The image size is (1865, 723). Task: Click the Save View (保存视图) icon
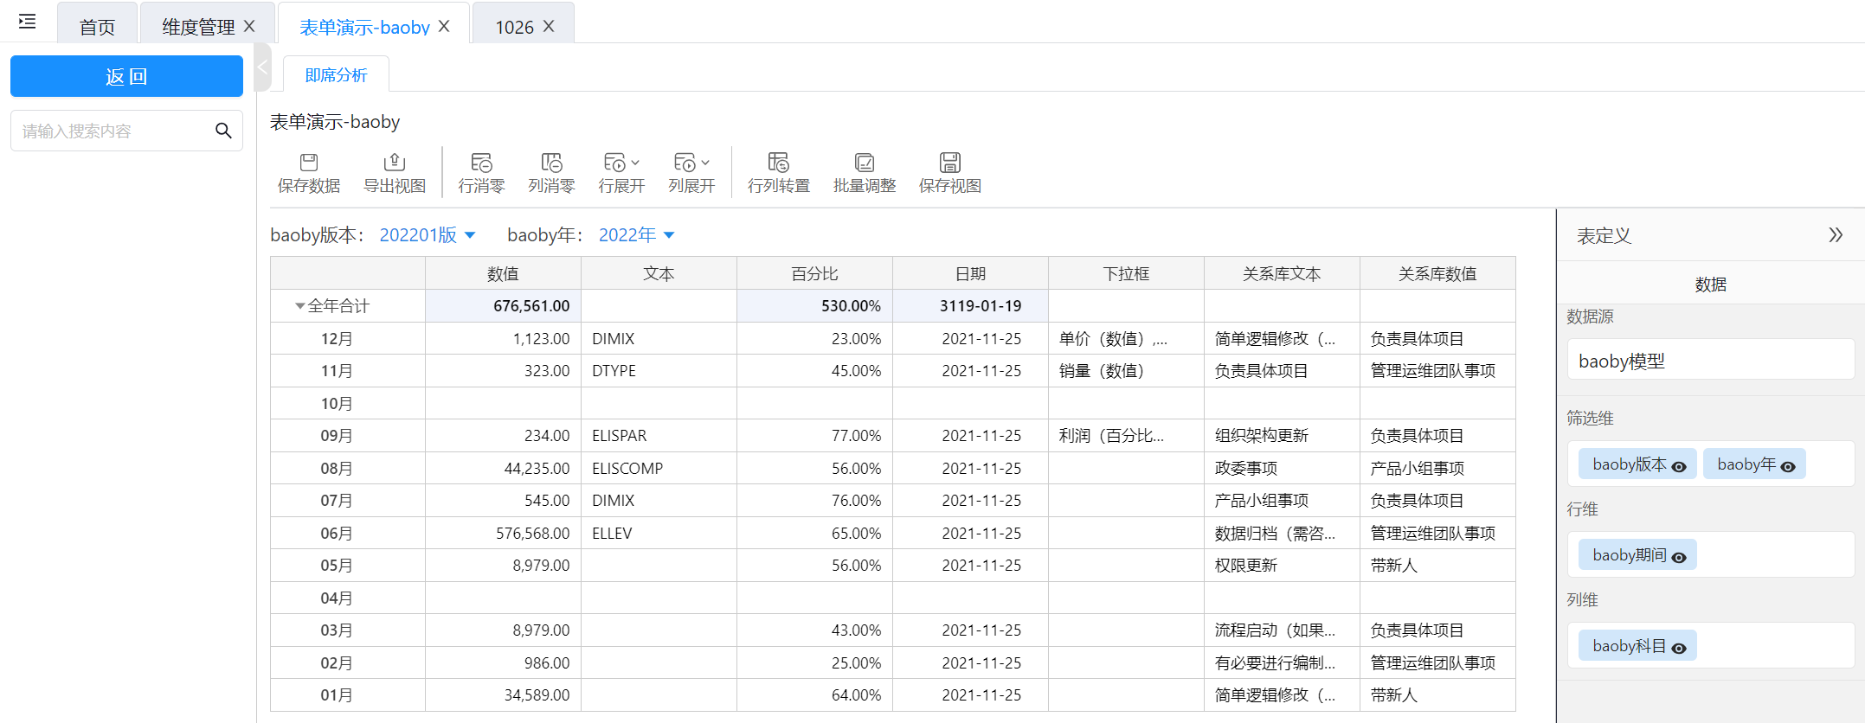coord(949,163)
